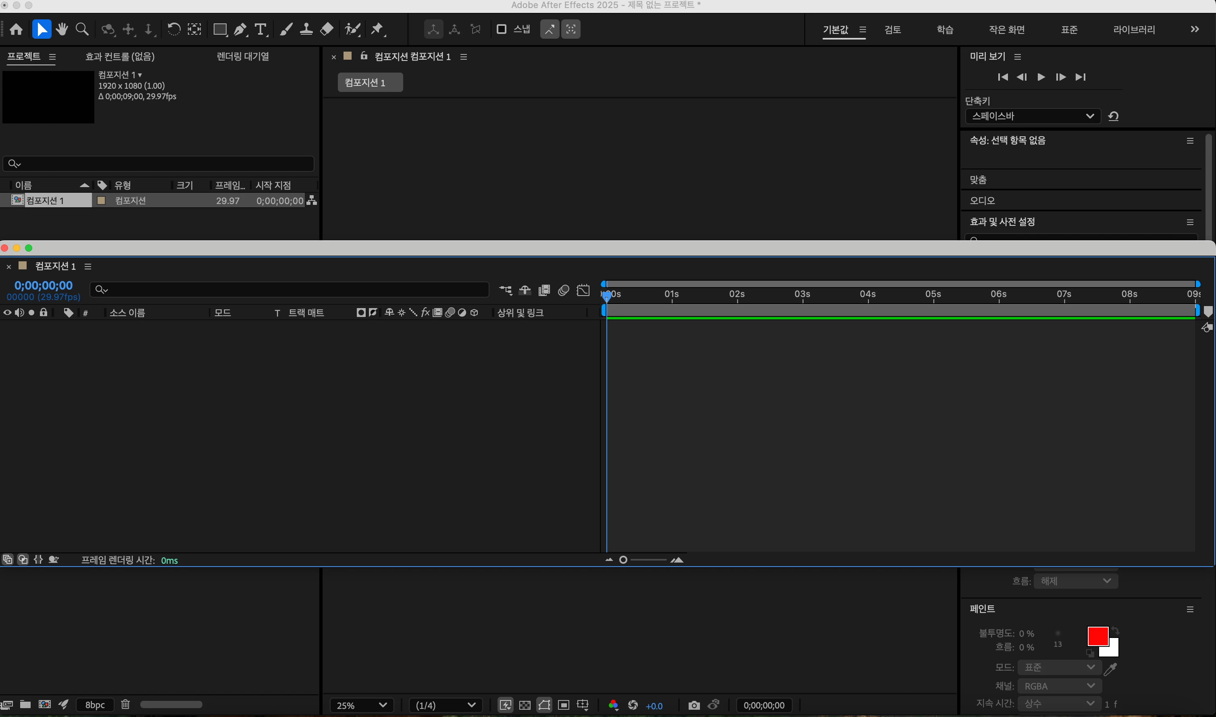Image resolution: width=1216 pixels, height=717 pixels.
Task: Click the 8bpc color depth button
Action: (95, 705)
